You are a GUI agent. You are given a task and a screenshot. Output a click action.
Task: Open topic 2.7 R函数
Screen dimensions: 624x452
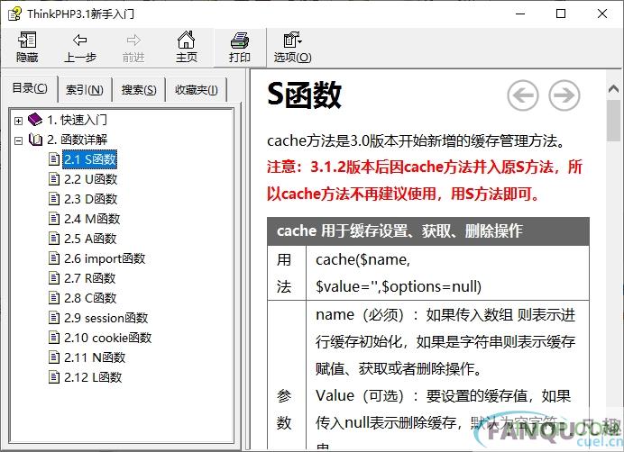click(90, 278)
